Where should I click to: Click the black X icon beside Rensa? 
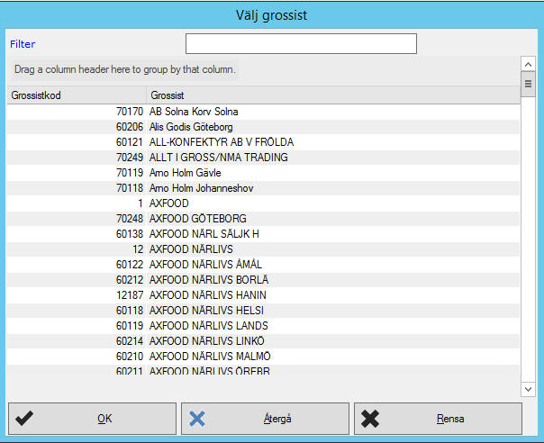point(370,419)
